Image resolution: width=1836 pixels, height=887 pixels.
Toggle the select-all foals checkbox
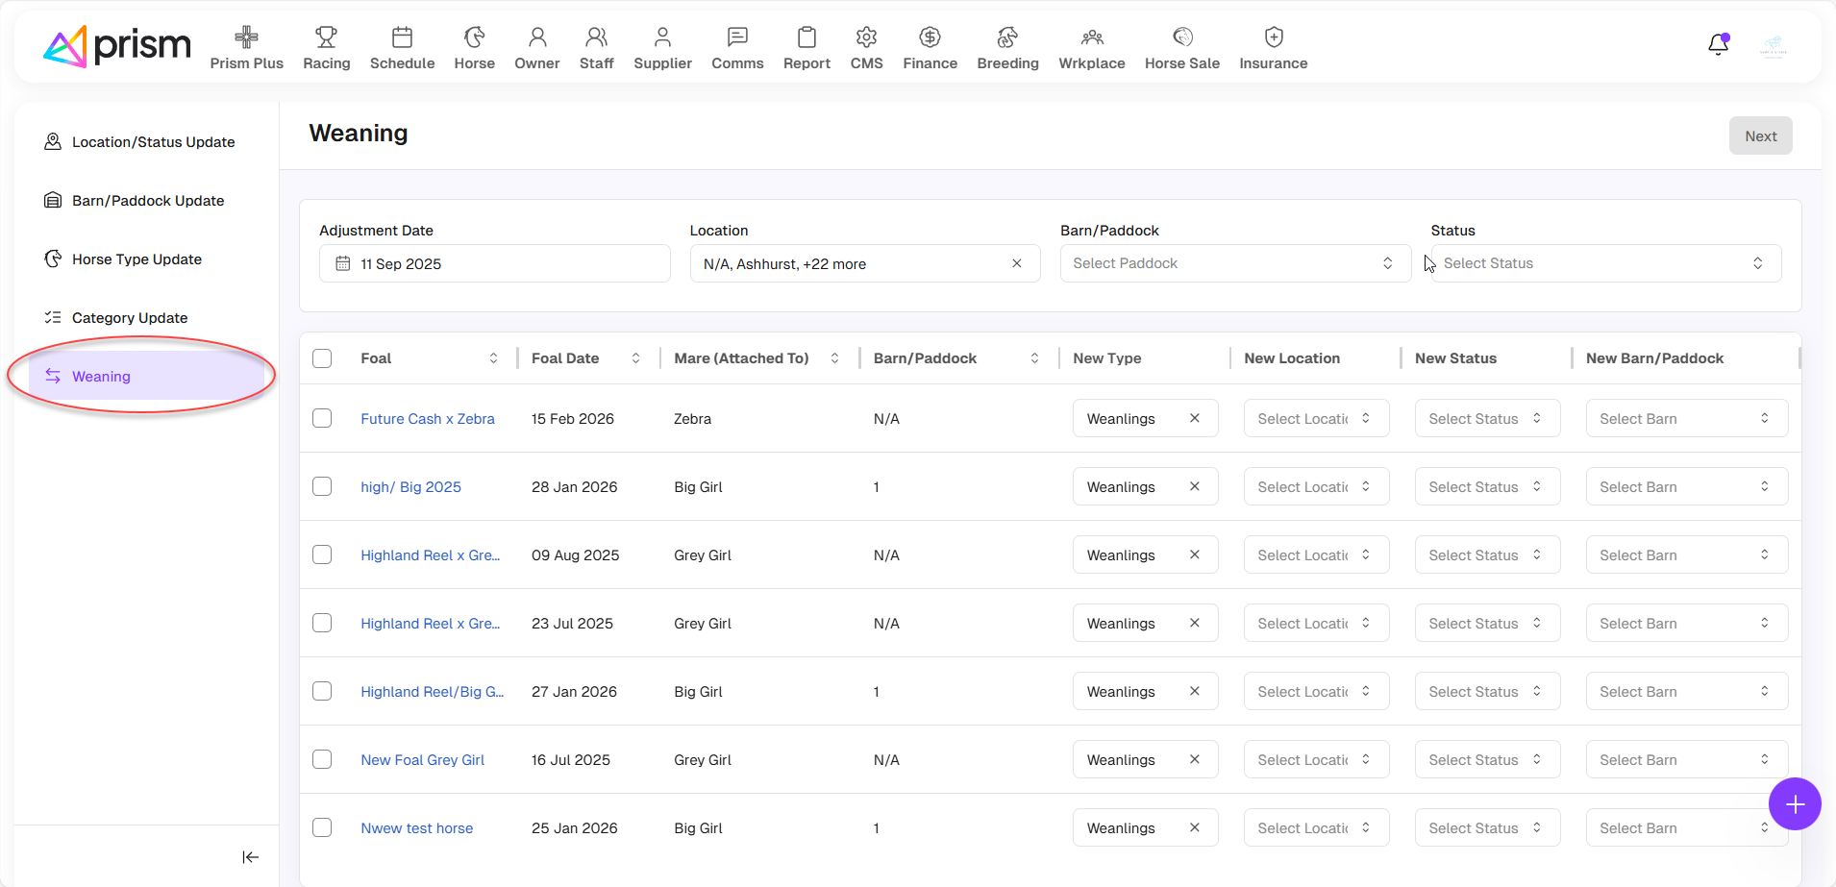(322, 358)
